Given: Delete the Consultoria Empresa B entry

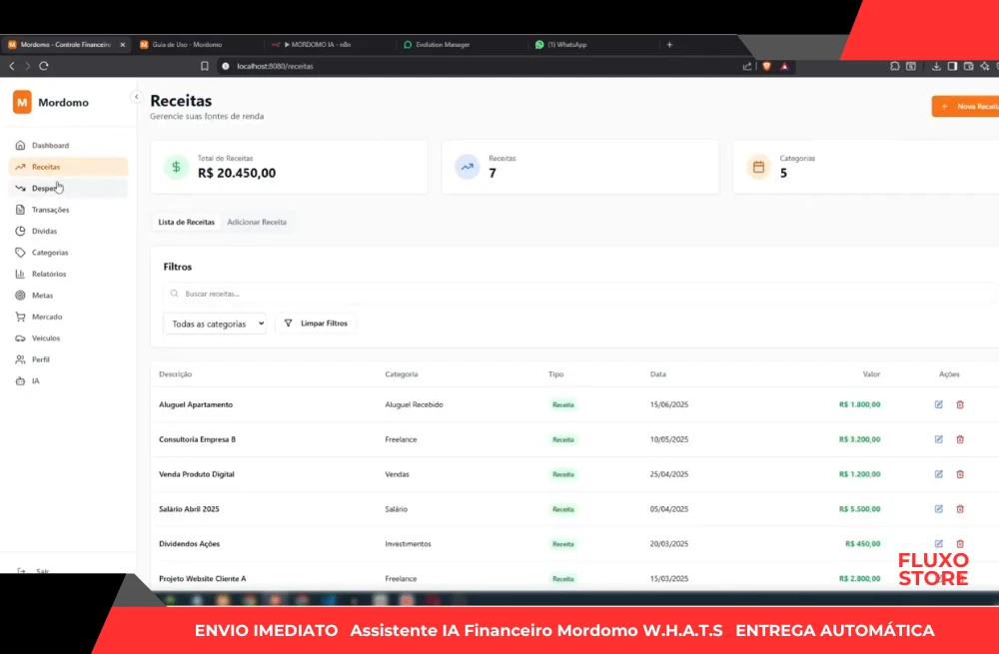Looking at the screenshot, I should [x=960, y=439].
